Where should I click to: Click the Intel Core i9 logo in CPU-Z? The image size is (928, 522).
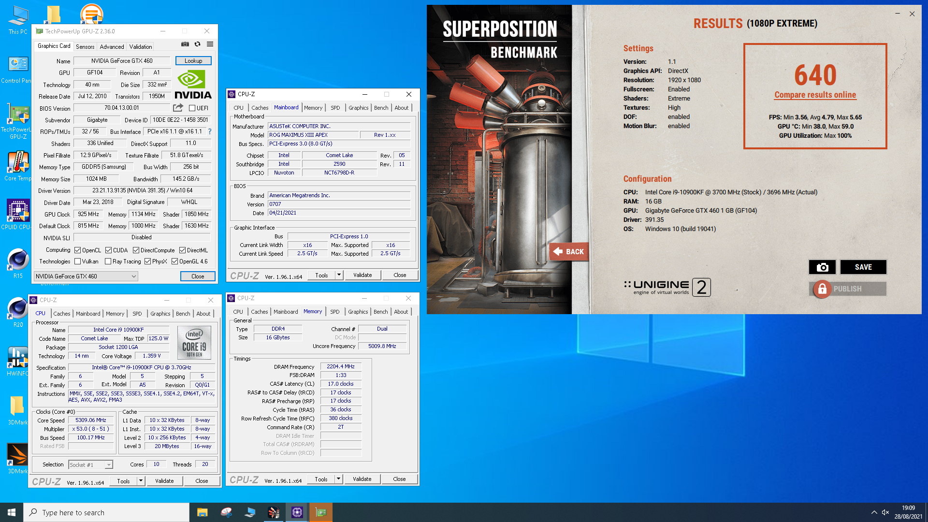(194, 342)
